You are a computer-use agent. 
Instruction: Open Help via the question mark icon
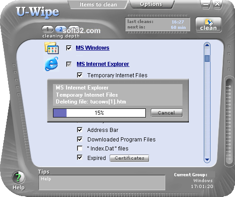pos(19,178)
